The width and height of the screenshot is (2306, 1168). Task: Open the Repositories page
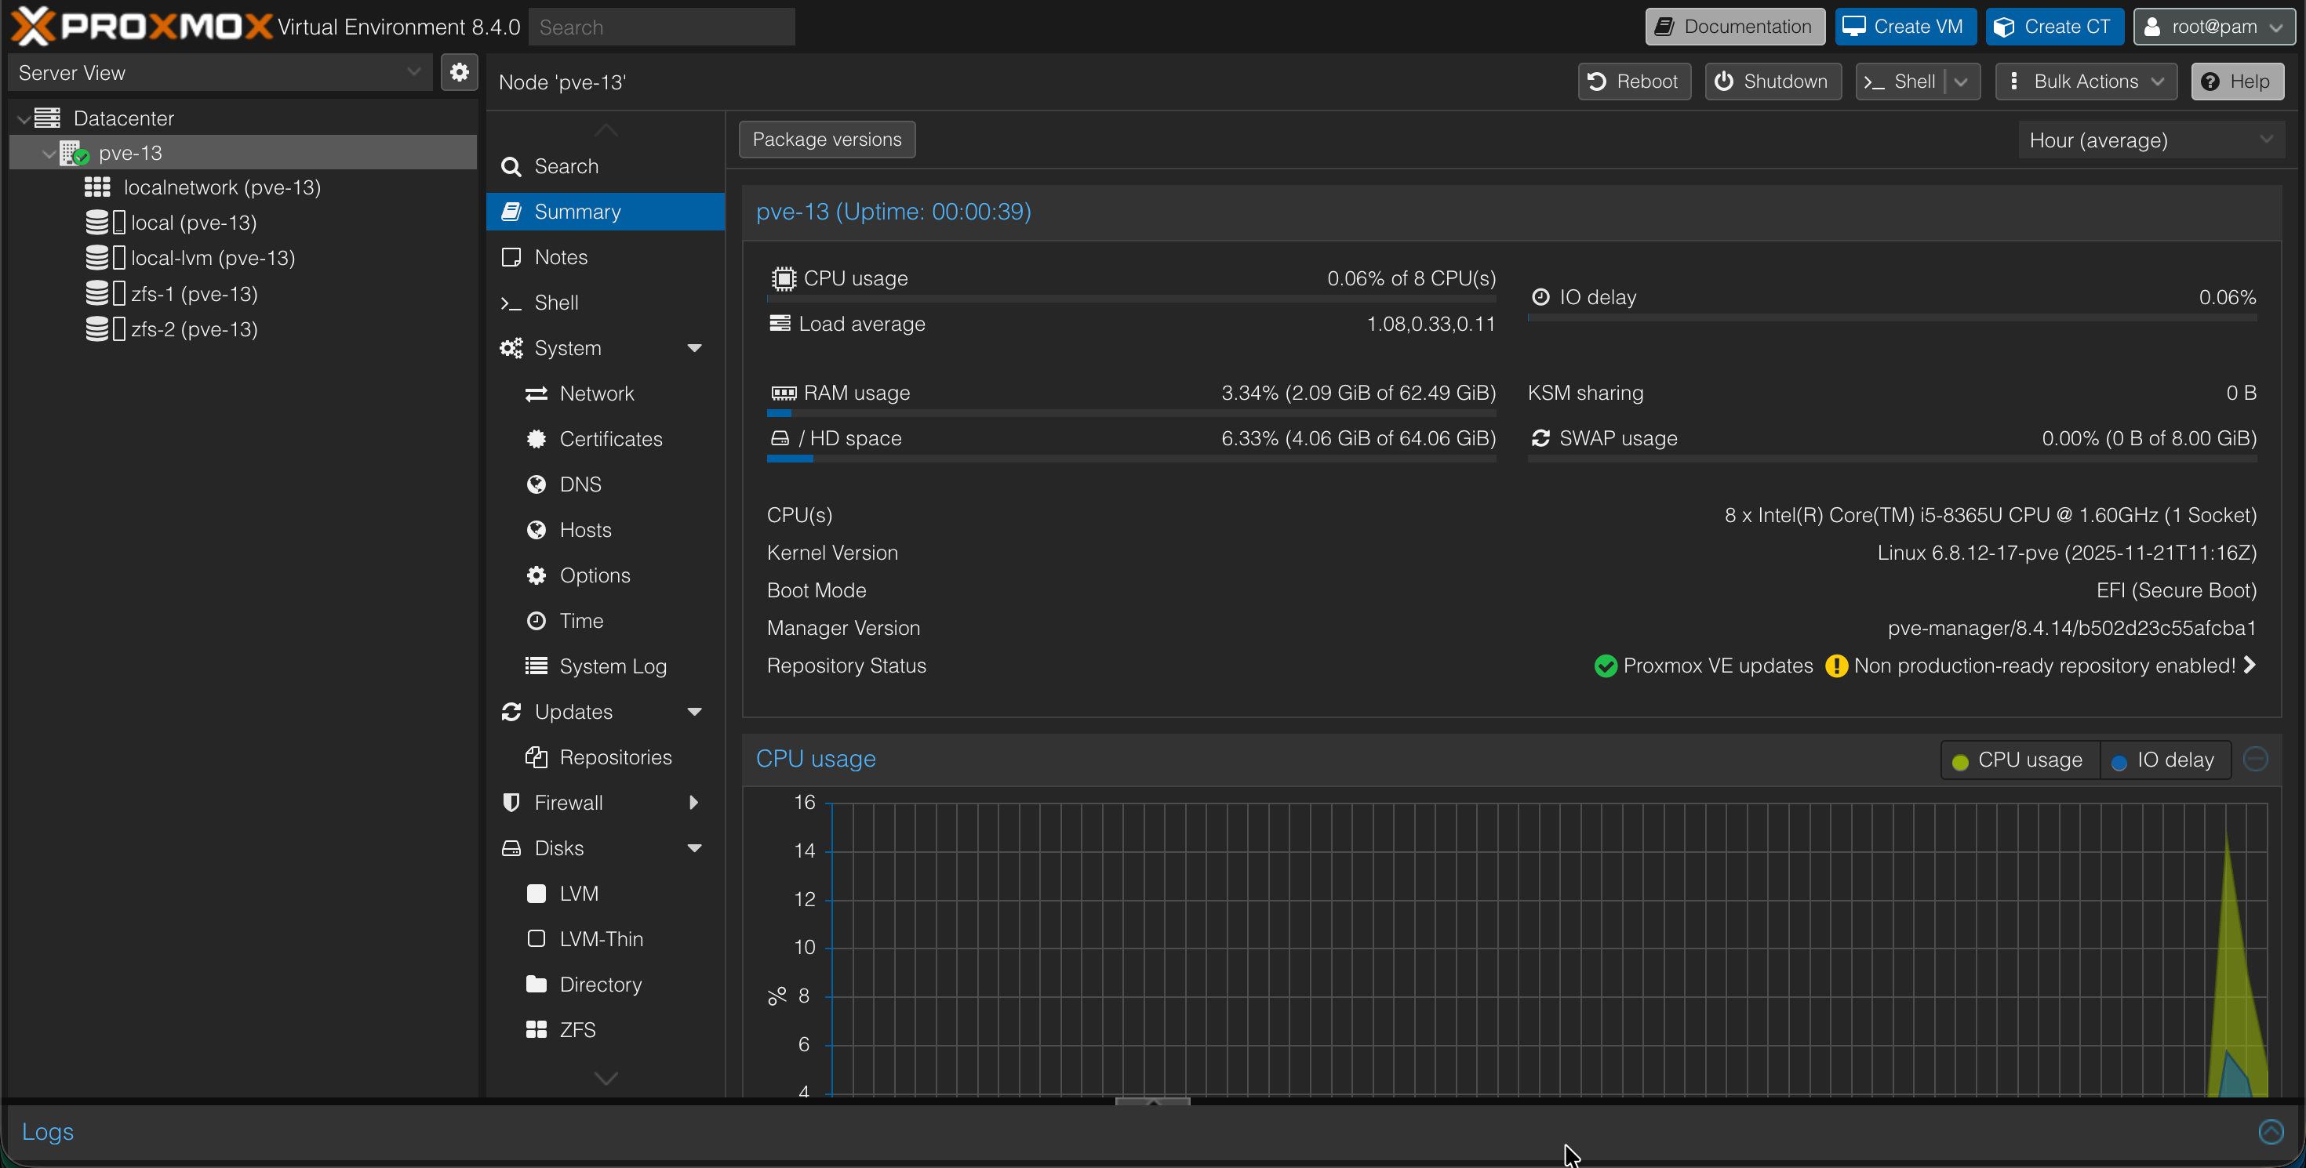[x=616, y=756]
